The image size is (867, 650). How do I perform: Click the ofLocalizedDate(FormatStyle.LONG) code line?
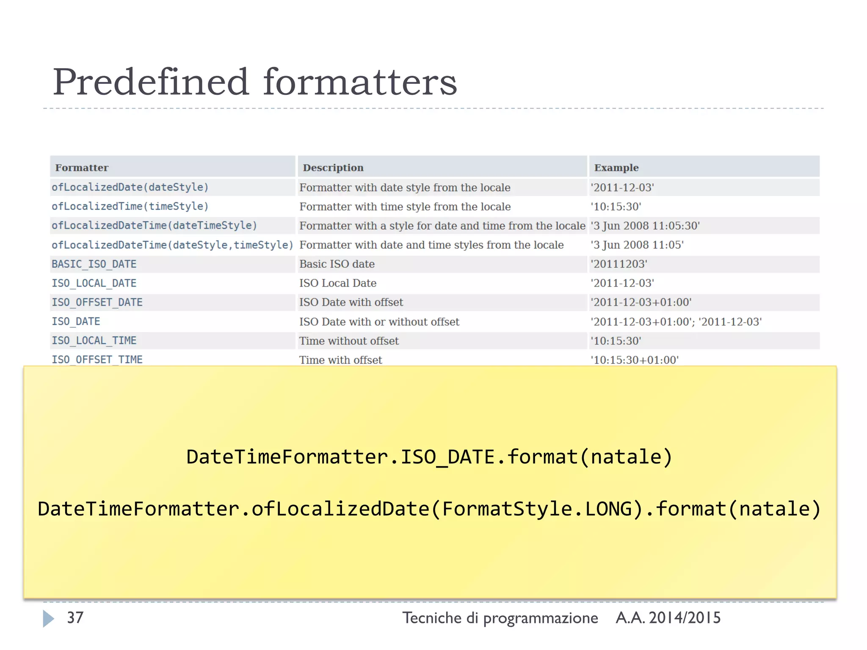click(429, 509)
